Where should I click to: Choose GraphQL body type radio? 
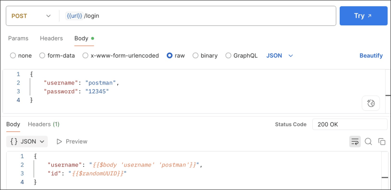click(x=228, y=56)
